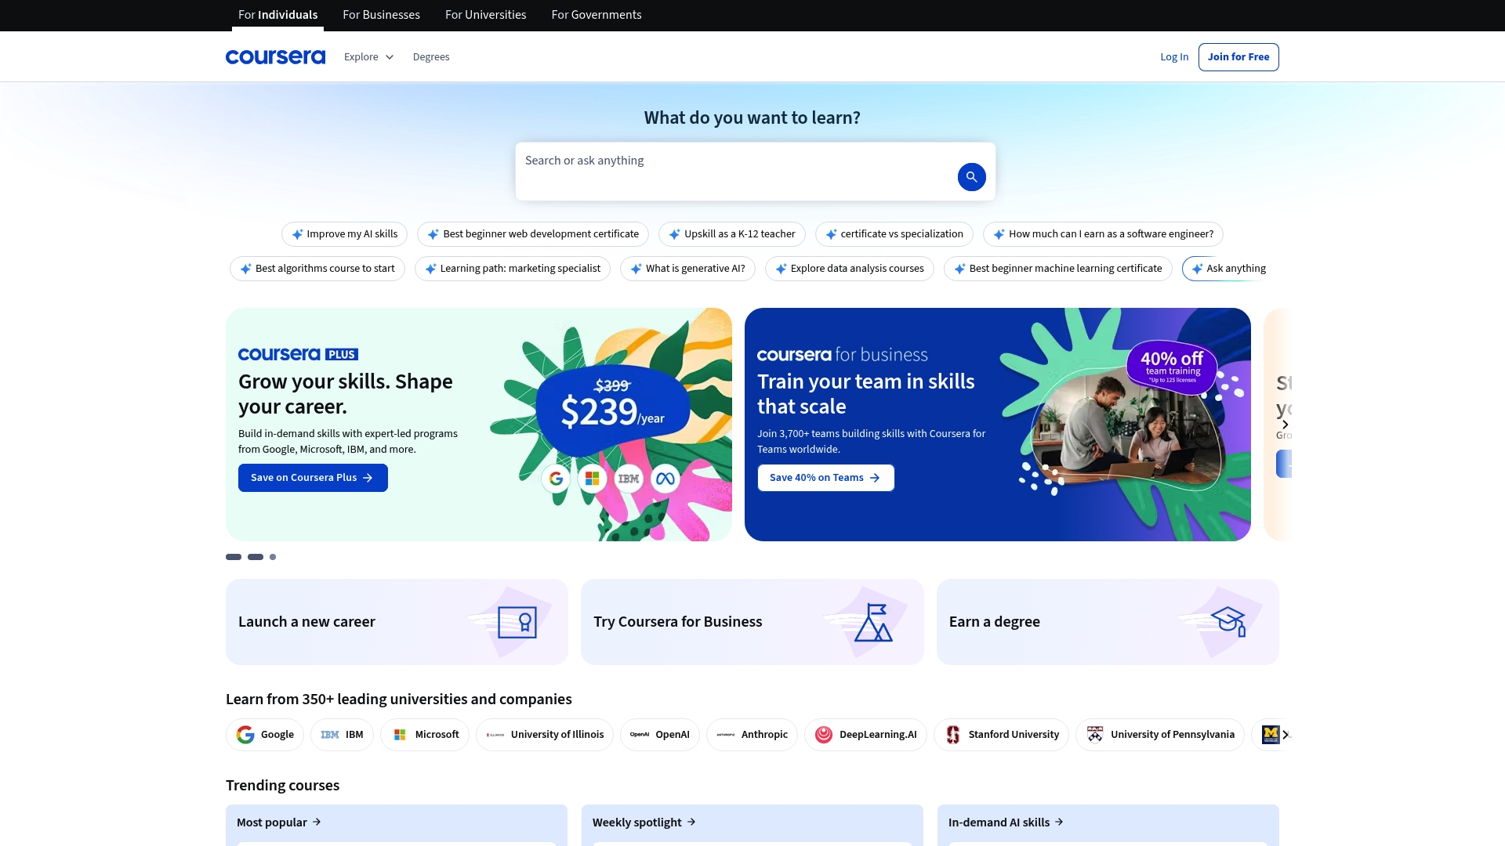The image size is (1505, 846).
Task: Click the graduation cap icon on Earn a degree
Action: coord(1228,622)
